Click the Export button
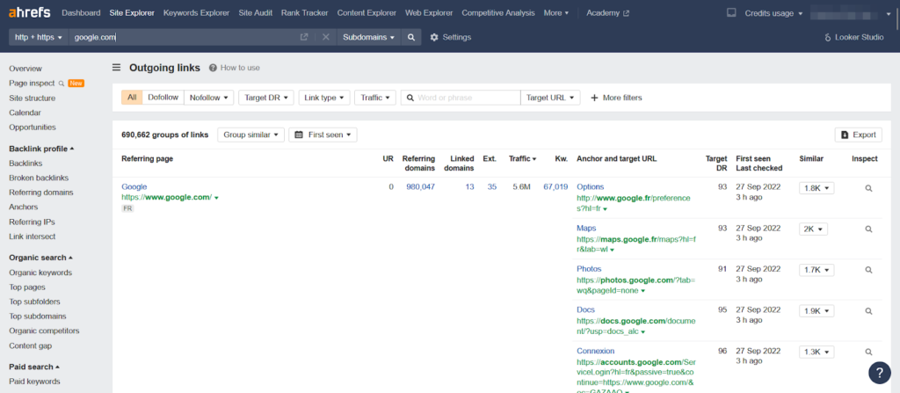 tap(858, 135)
